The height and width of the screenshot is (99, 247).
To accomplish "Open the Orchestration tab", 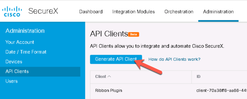I will pos(179,12).
